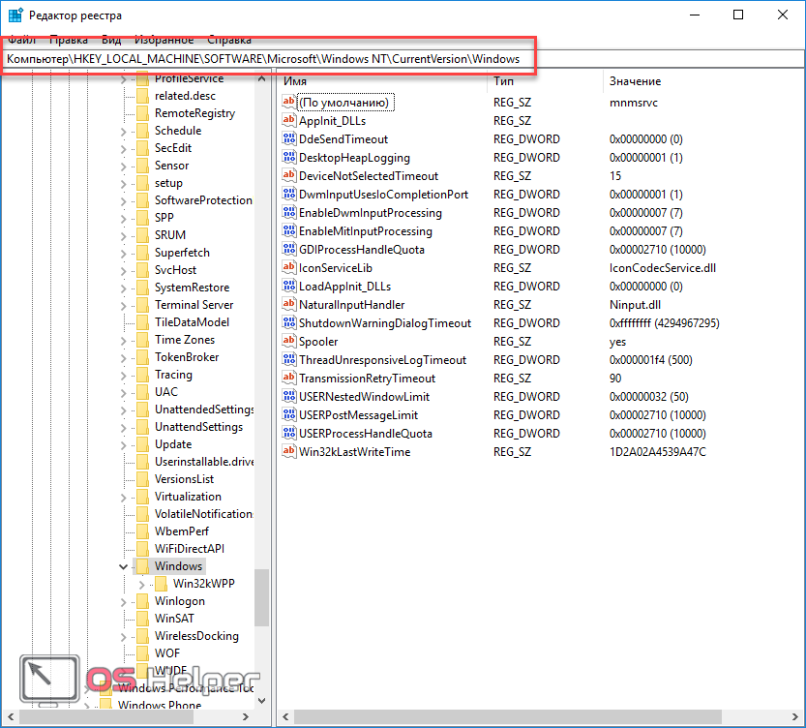The width and height of the screenshot is (806, 728).
Task: Expand the Schedule key node
Action: pyautogui.click(x=123, y=131)
